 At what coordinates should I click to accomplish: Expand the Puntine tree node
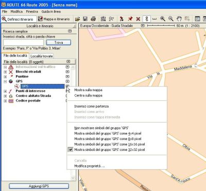(5, 77)
